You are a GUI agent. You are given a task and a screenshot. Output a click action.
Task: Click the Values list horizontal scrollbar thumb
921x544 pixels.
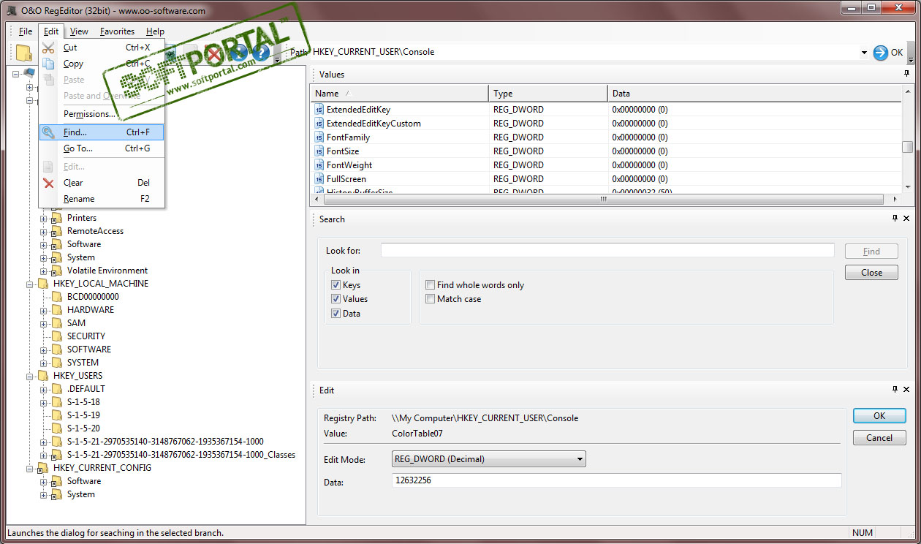pos(604,199)
